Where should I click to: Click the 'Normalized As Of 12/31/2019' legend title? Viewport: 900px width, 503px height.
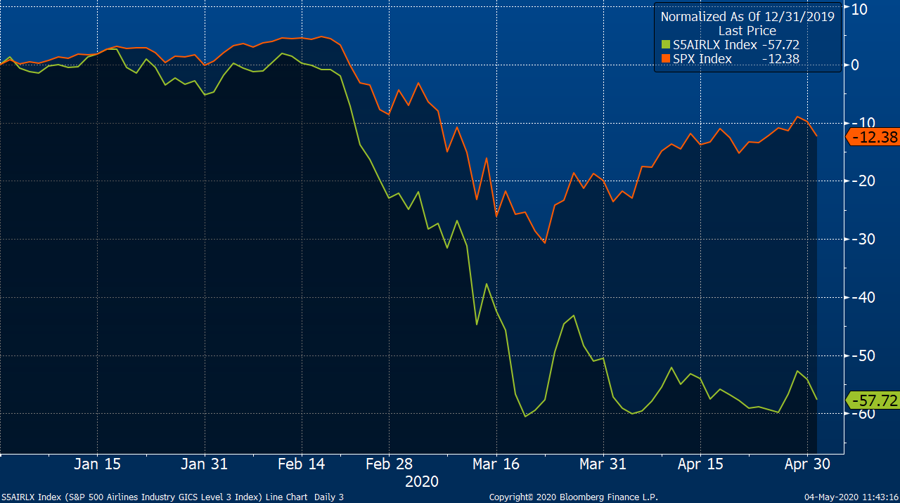click(747, 17)
